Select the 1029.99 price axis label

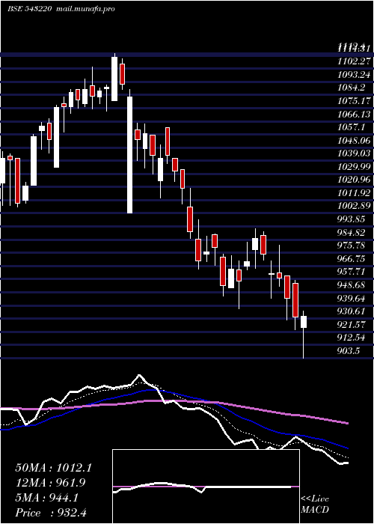(354, 167)
